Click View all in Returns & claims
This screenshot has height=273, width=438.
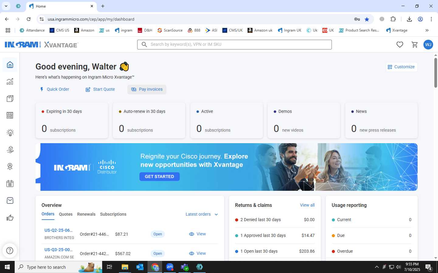(x=307, y=205)
